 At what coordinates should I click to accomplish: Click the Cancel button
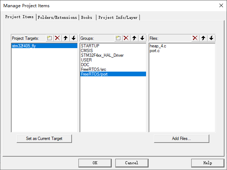(x=132, y=163)
